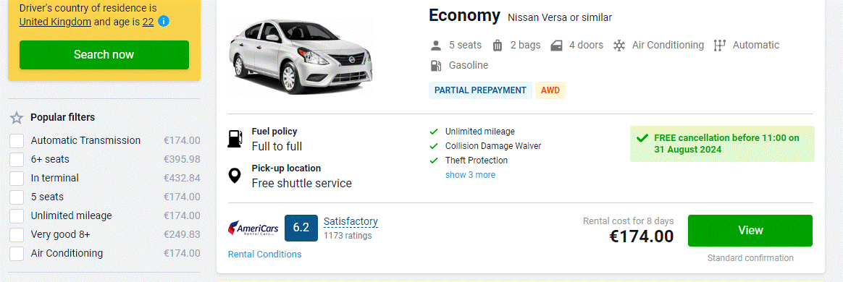
Task: Change the United Kingdom country of residence
Action: click(55, 22)
